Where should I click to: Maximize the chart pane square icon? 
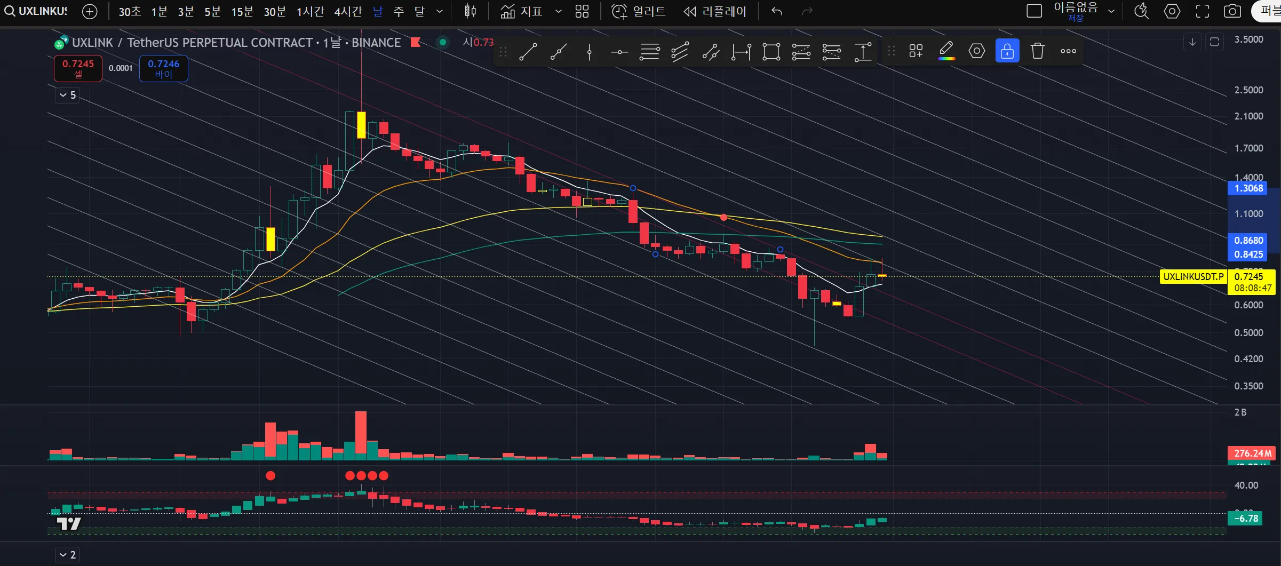pyautogui.click(x=1215, y=42)
